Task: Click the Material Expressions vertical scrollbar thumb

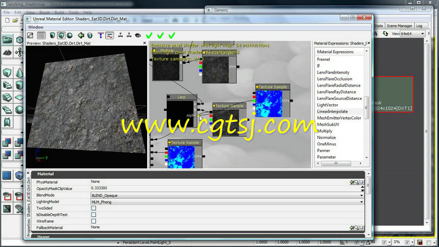Action: [x=366, y=108]
